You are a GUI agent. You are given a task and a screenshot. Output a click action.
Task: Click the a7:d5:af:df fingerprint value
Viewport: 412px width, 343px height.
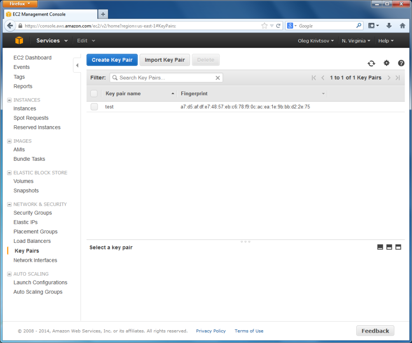[245, 107]
